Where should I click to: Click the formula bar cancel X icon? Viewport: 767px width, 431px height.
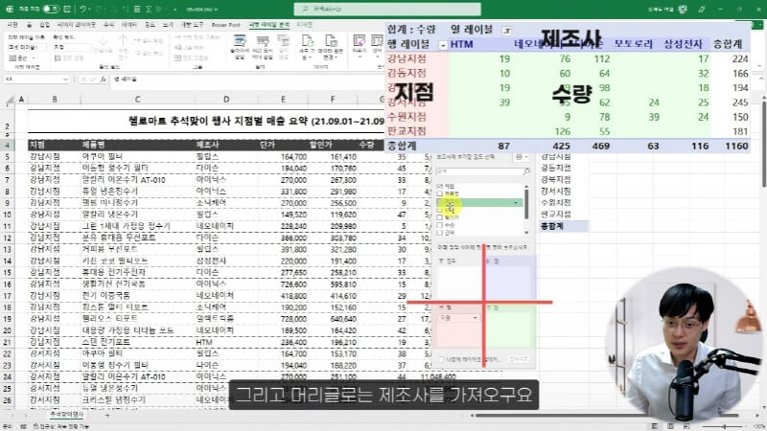(x=83, y=79)
